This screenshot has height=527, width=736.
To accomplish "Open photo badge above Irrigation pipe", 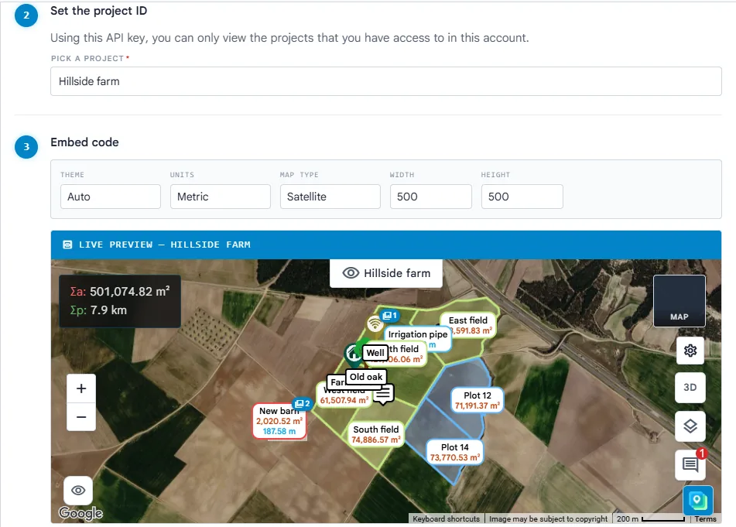I will coord(389,316).
